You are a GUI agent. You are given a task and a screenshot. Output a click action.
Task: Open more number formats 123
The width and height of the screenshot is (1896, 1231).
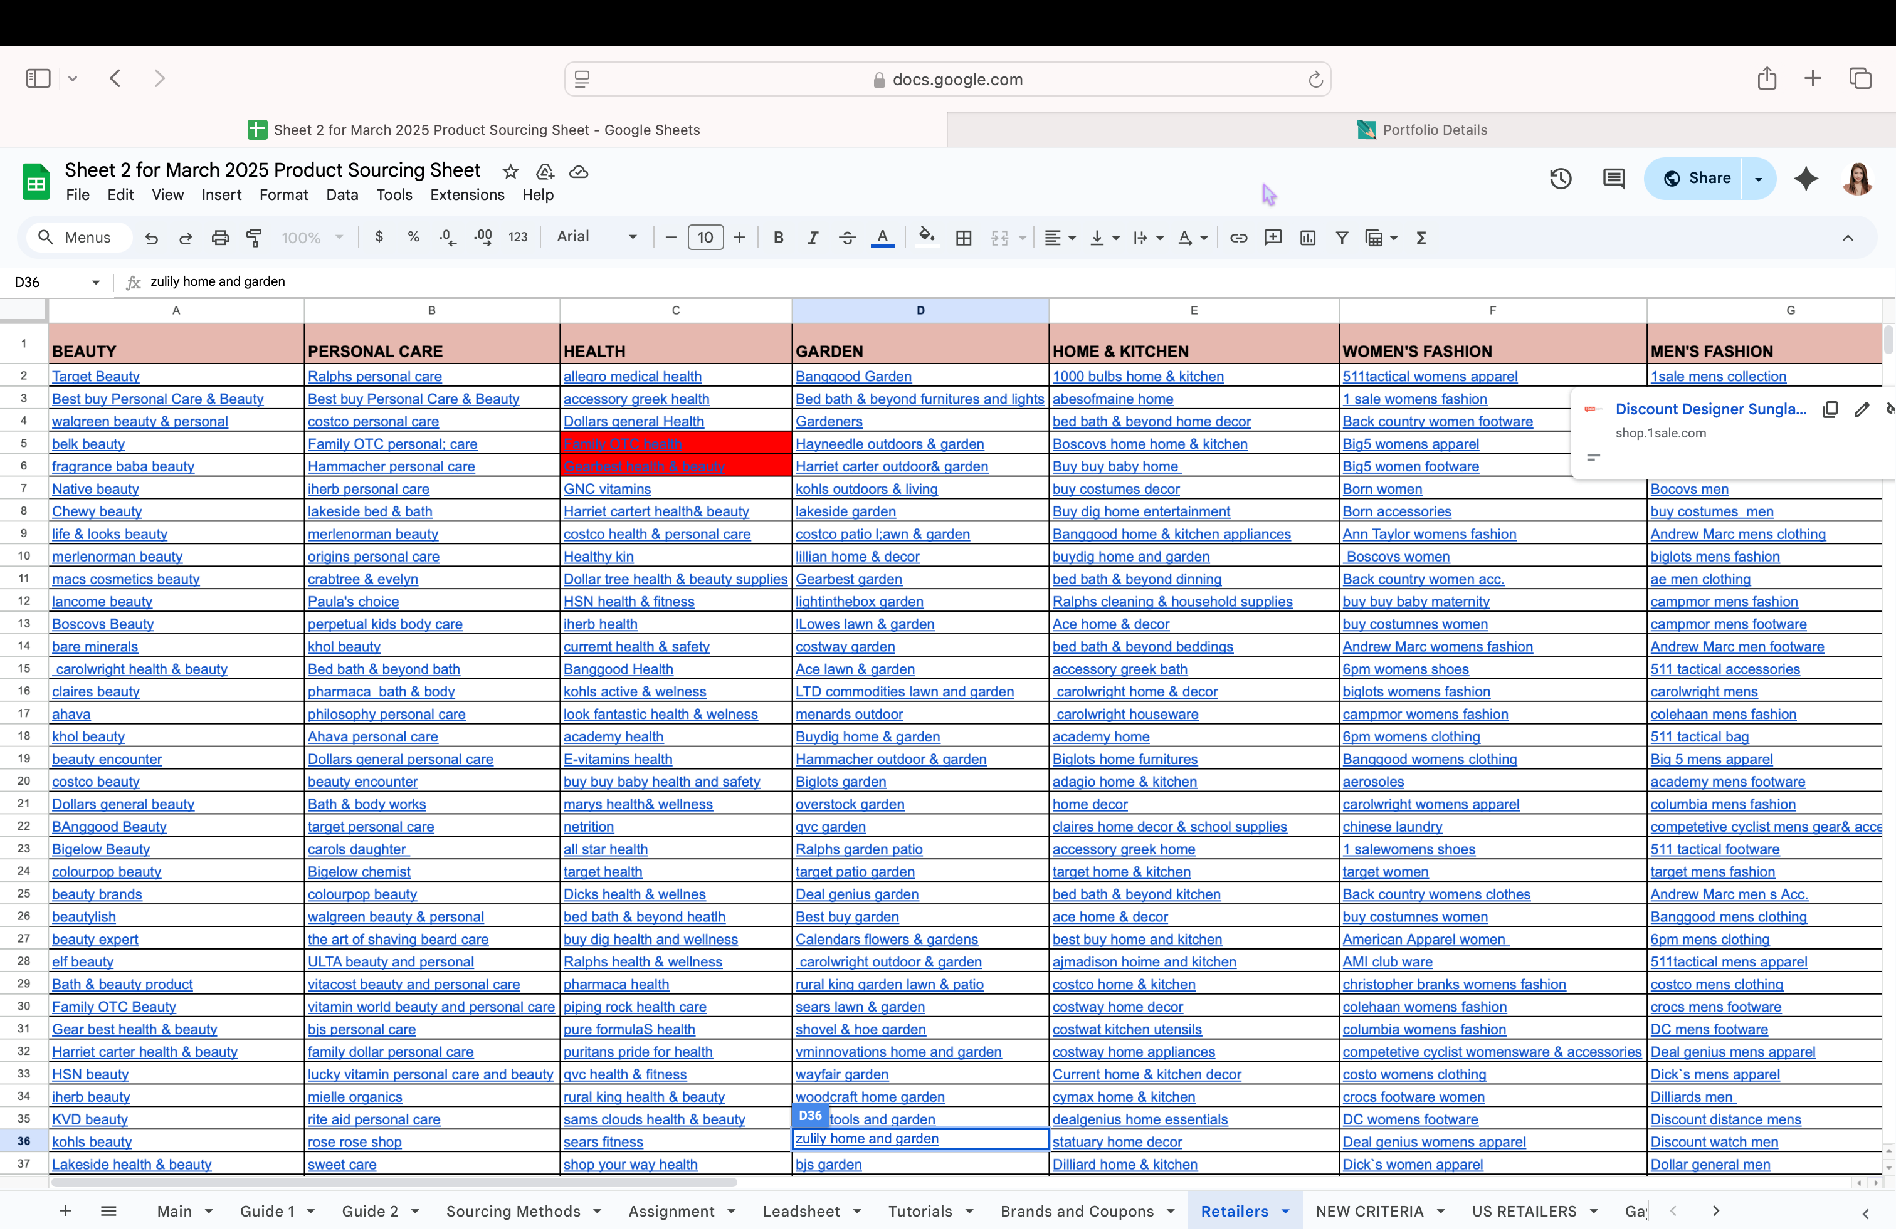pyautogui.click(x=518, y=238)
